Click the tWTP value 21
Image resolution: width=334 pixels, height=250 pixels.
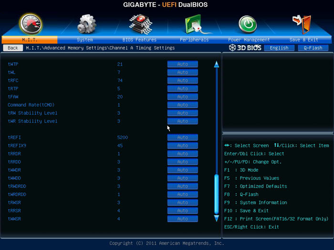(x=120, y=64)
